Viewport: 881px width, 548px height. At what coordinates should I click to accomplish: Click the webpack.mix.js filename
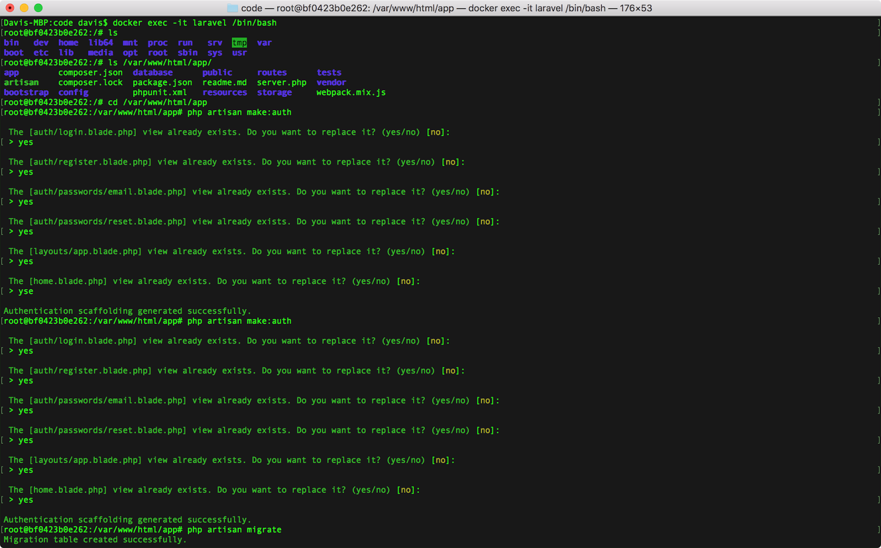point(351,92)
